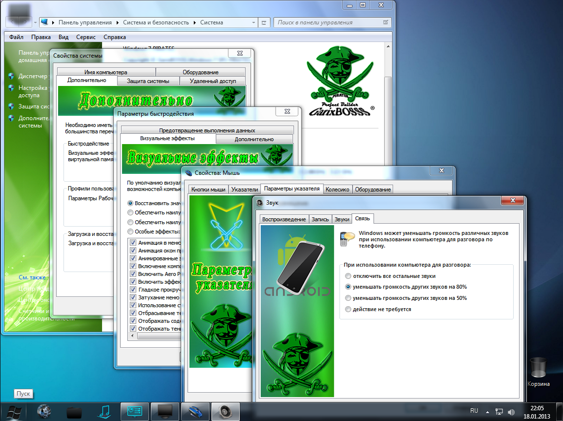
Task: Switch to monitor icon taskbar window
Action: pos(165,411)
